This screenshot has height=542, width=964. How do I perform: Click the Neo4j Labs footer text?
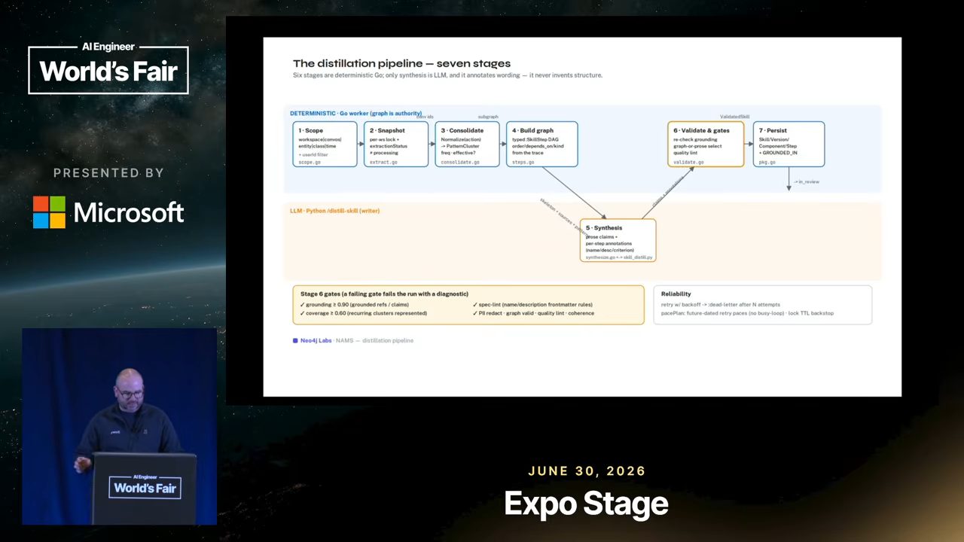point(316,340)
